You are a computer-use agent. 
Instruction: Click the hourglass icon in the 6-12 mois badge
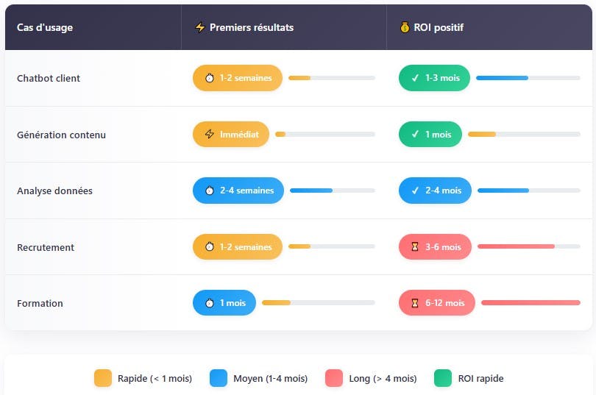click(414, 303)
